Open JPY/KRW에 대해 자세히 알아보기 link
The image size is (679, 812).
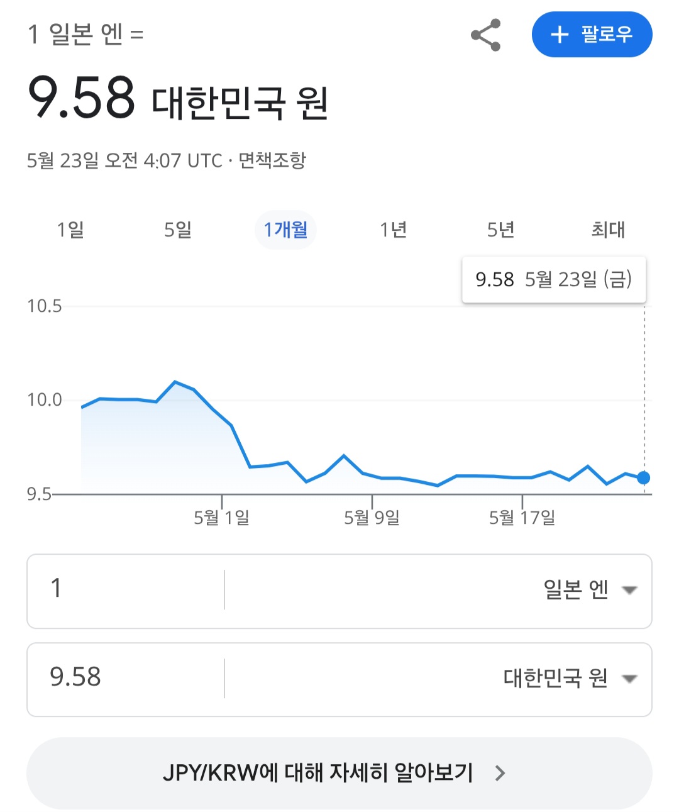(x=339, y=773)
